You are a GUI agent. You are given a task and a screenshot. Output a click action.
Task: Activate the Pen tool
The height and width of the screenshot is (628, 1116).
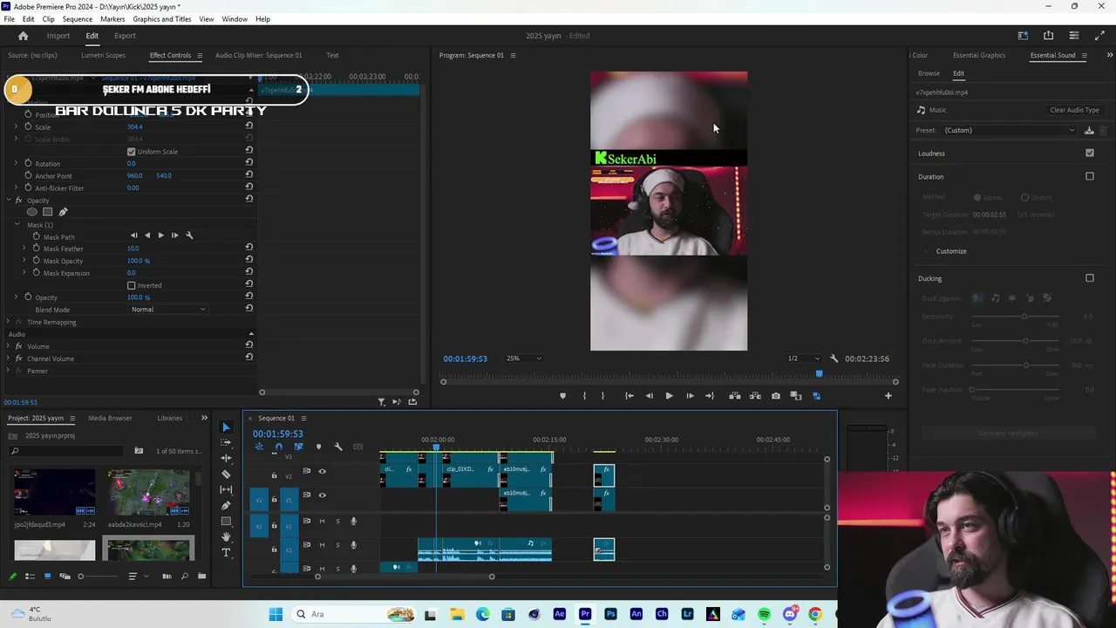click(x=226, y=506)
